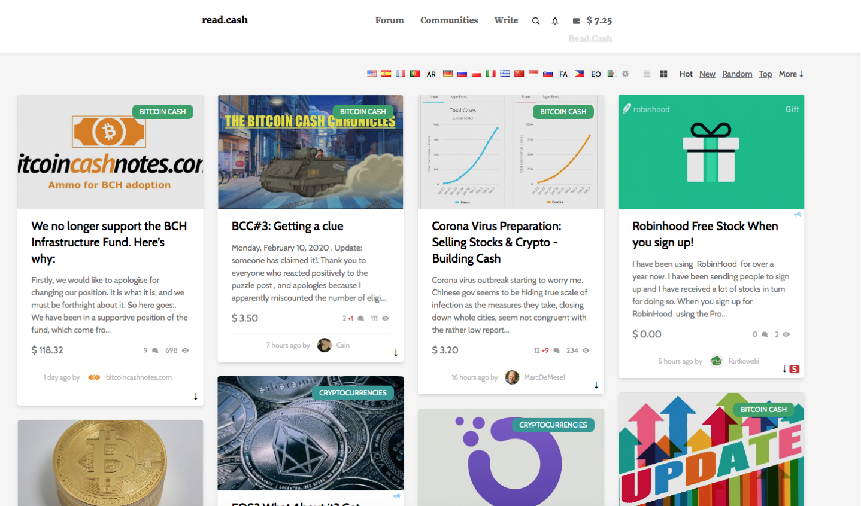Switch to list view layout
The height and width of the screenshot is (506, 861).
pos(647,74)
